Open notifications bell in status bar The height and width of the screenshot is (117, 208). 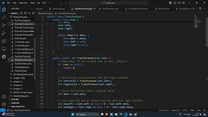tap(204, 110)
